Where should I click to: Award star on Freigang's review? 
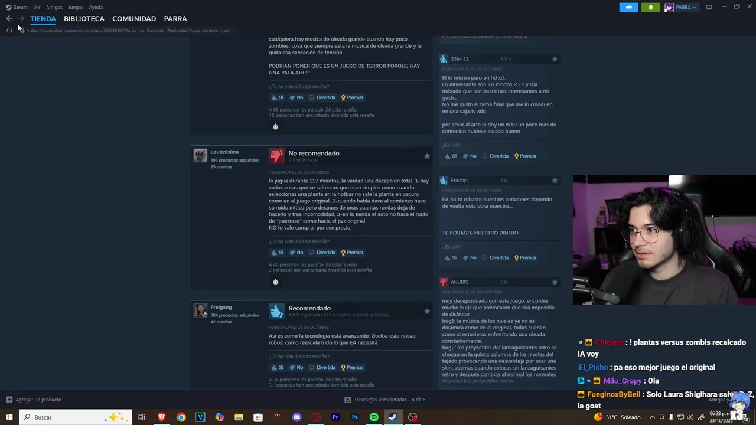coord(427,311)
